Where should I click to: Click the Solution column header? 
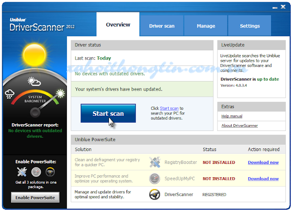click(x=83, y=149)
